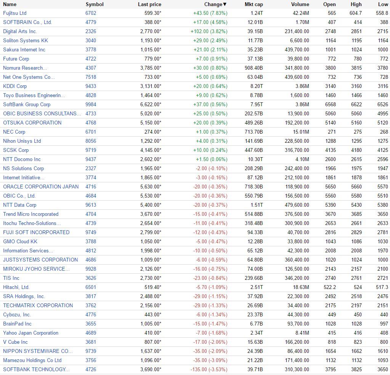Open Cybozu, Inc. stock link
This screenshot has height=375, width=390.
click(x=17, y=314)
